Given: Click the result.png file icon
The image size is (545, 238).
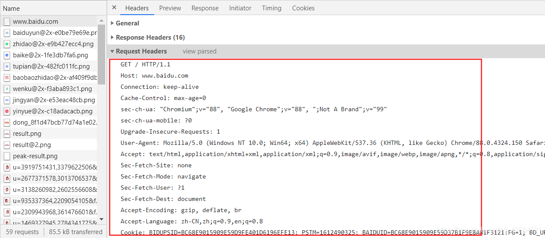Looking at the screenshot, I should coord(7,134).
